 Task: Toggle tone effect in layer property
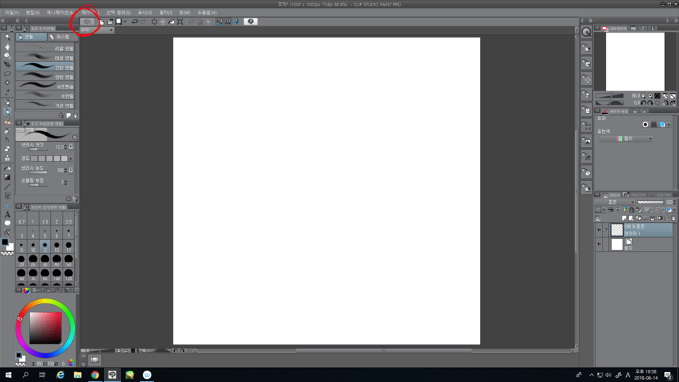tap(654, 125)
